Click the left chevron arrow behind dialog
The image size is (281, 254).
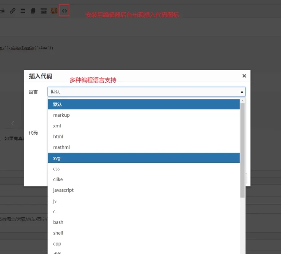click(12, 123)
